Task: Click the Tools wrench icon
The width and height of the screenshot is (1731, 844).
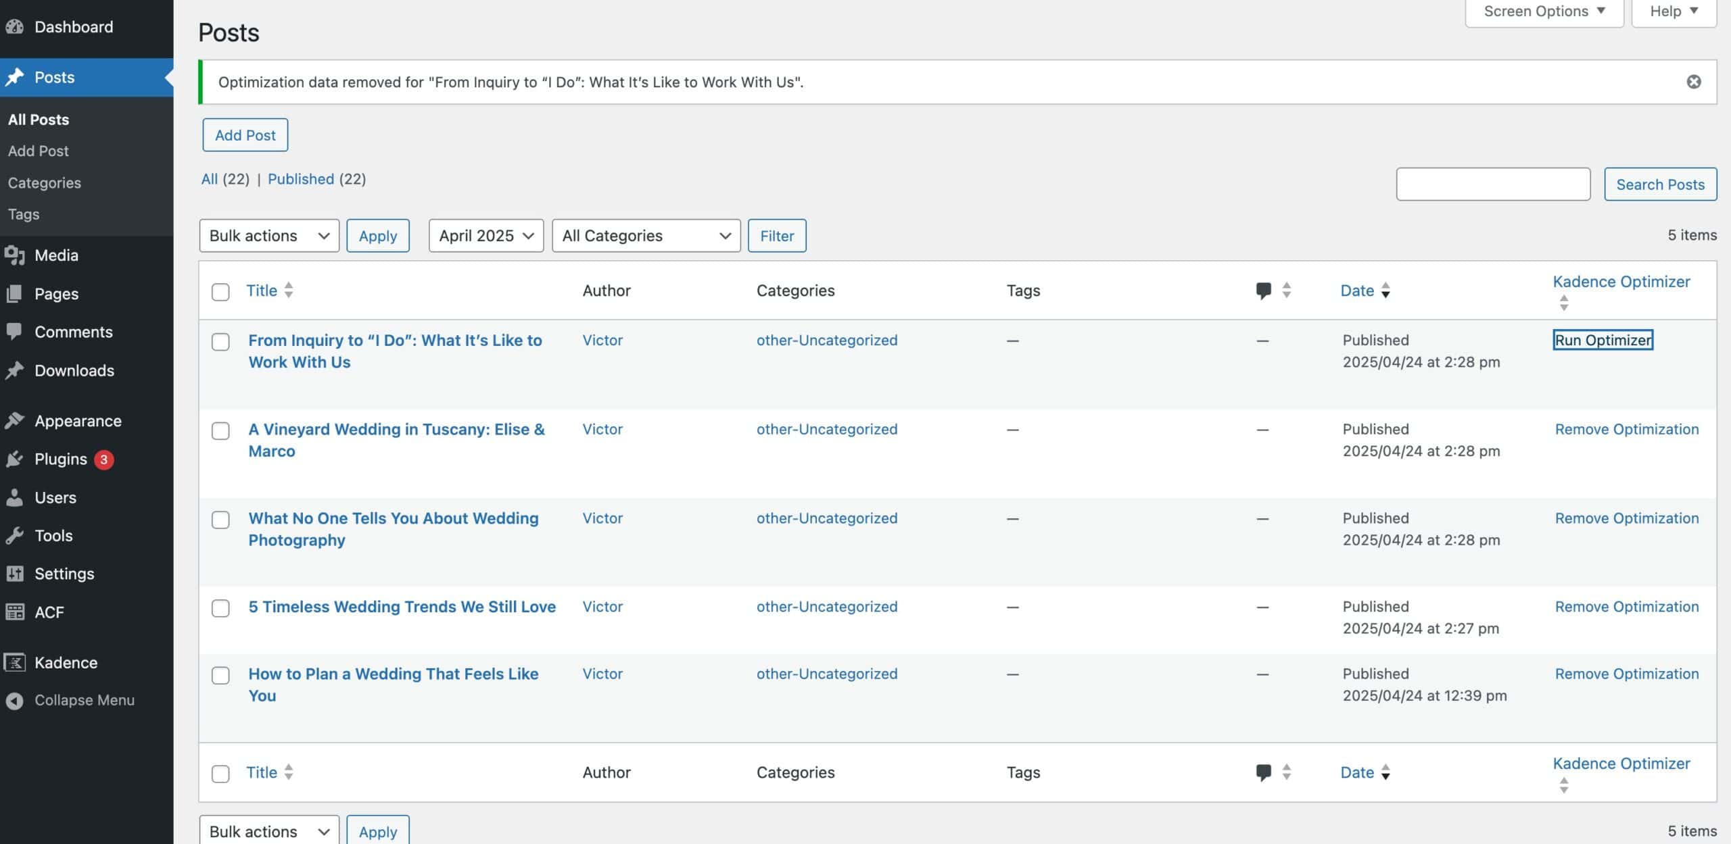Action: tap(15, 536)
